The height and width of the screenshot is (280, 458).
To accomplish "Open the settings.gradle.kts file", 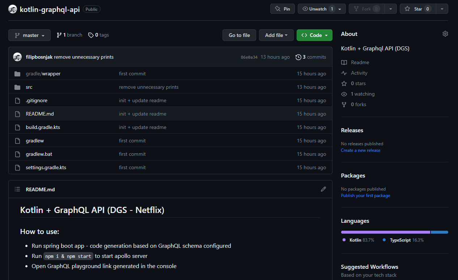I will coord(46,167).
